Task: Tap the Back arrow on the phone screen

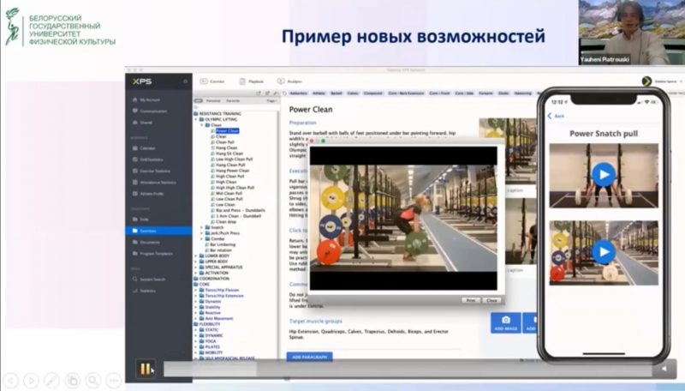Action: point(558,116)
